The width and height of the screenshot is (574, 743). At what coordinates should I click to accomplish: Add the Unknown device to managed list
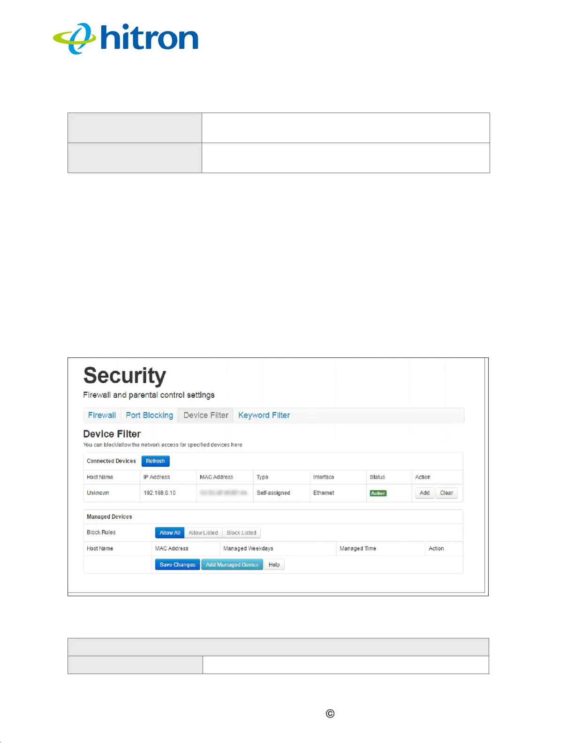click(424, 493)
